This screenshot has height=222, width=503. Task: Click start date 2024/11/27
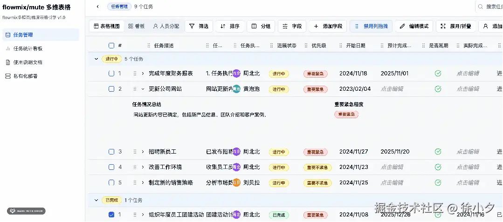354,152
